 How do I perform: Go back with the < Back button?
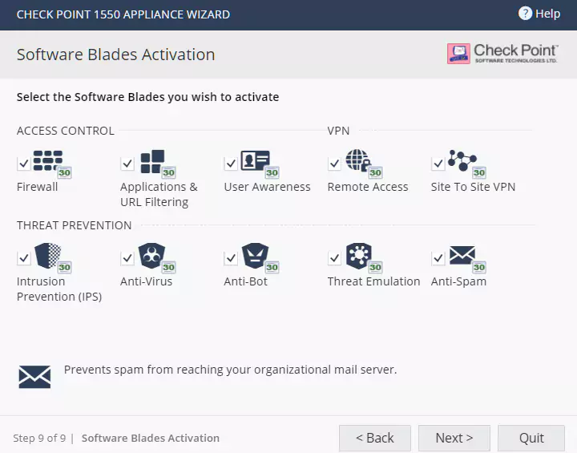coord(374,438)
